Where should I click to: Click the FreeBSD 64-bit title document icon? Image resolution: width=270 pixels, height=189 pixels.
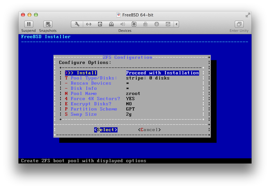coord(119,15)
